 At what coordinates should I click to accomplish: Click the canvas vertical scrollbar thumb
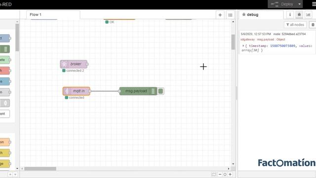[233, 42]
